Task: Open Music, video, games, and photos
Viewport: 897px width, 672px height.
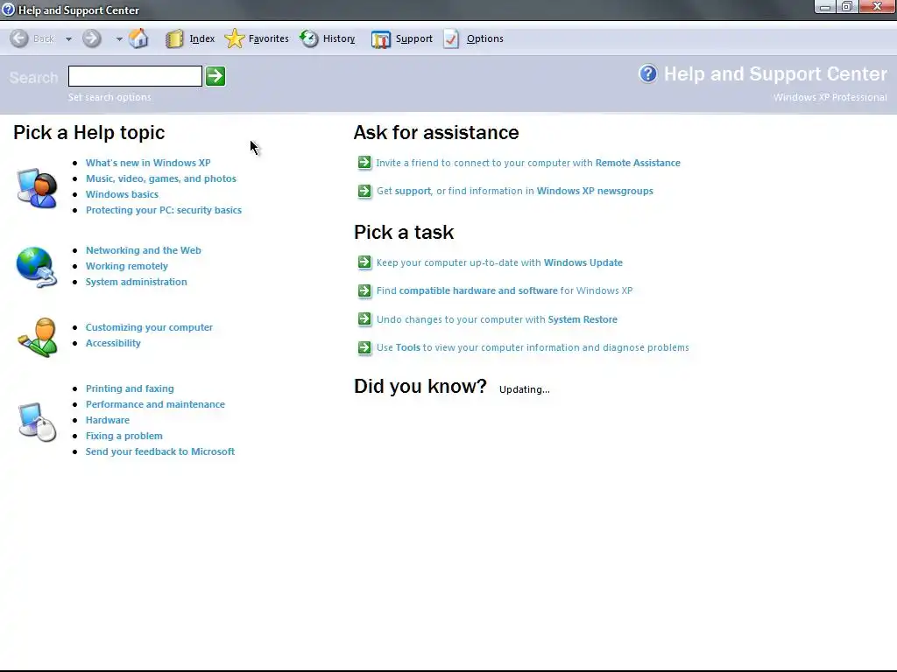Action: point(161,178)
